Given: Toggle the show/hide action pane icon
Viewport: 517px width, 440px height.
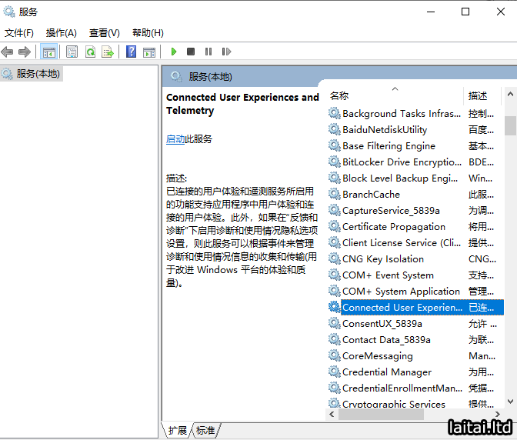Looking at the screenshot, I should [149, 52].
